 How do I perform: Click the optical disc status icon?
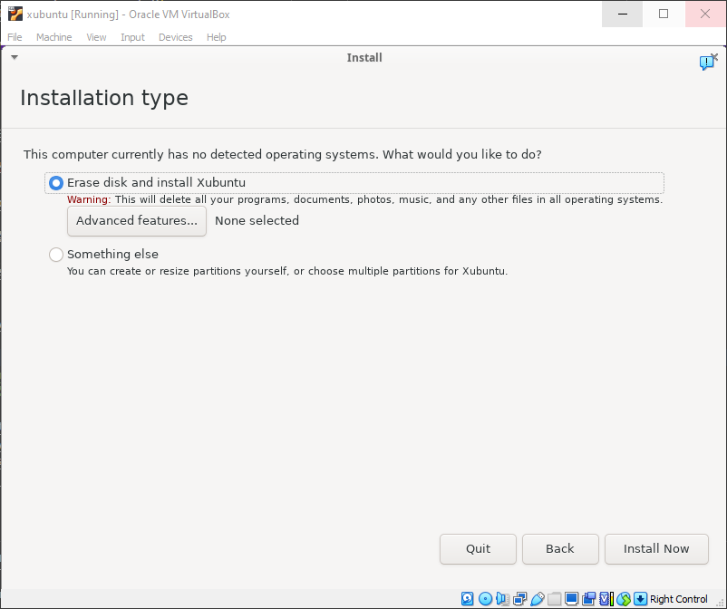click(486, 599)
